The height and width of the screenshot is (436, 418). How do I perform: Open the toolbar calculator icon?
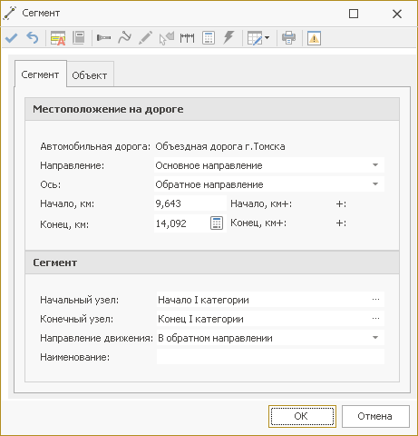(209, 38)
